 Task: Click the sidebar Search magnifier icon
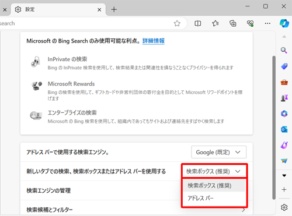(284, 51)
